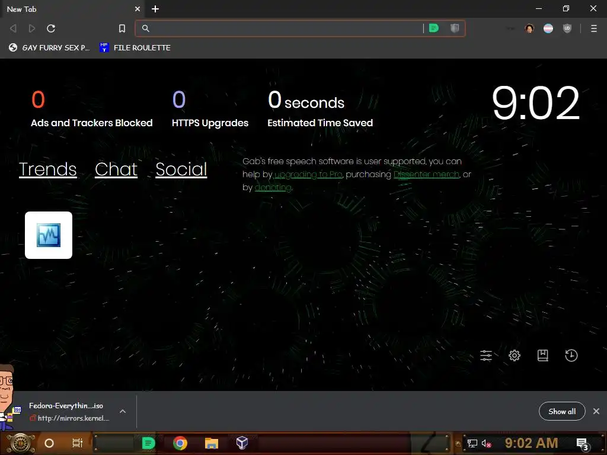Launch Google Chrome from the taskbar
Viewport: 607px width, 455px height.
[180, 443]
